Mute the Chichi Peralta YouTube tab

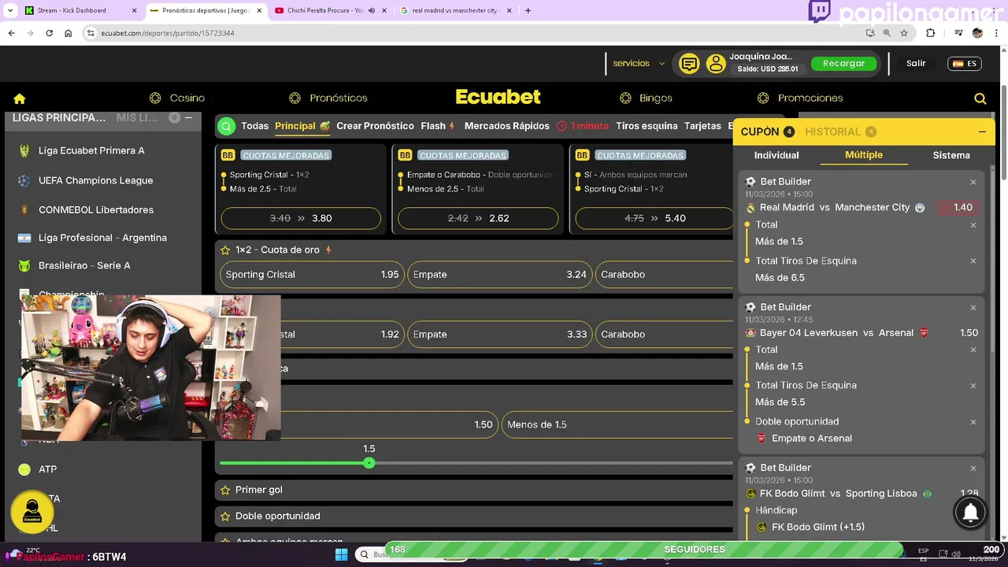[x=372, y=10]
